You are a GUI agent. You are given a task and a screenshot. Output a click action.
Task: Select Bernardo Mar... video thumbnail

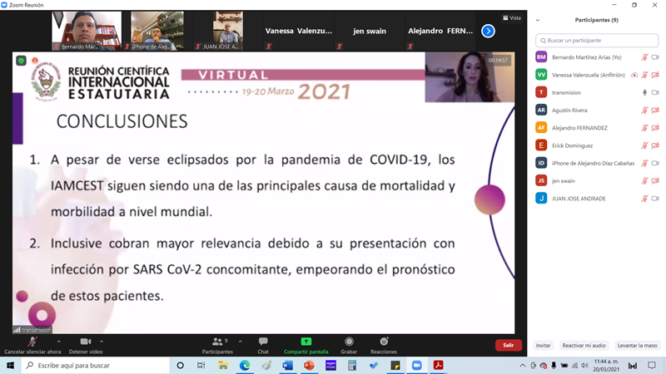(87, 31)
